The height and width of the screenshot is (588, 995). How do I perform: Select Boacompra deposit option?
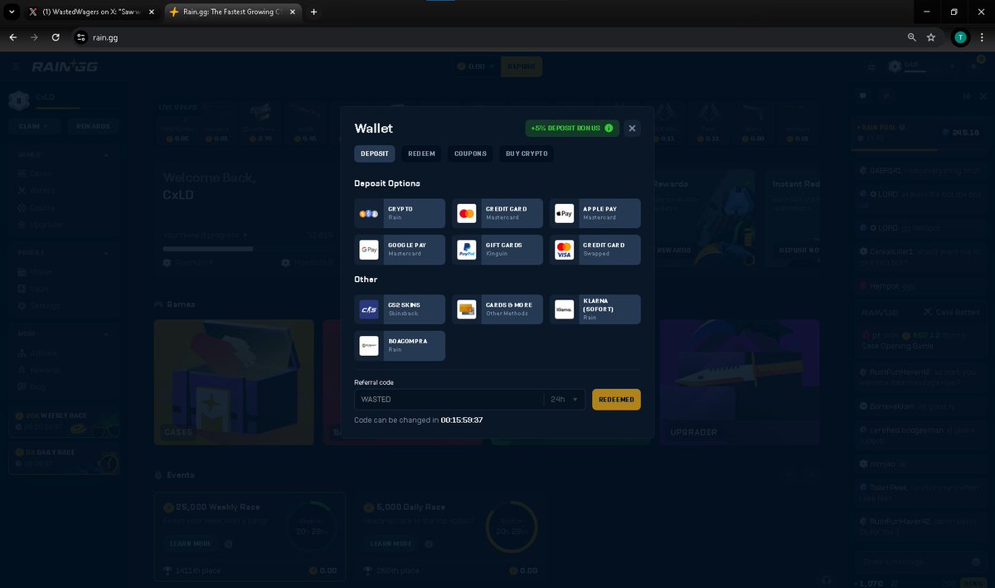[400, 346]
